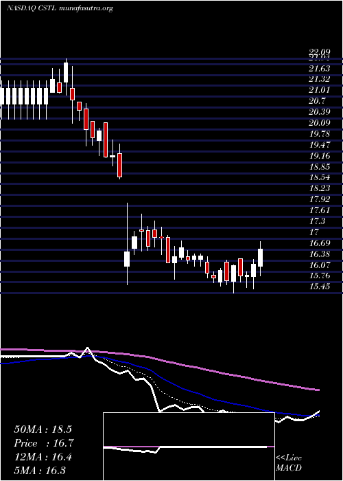
Task: Click the 50MA : 18.5 readout
Action: click(x=43, y=429)
